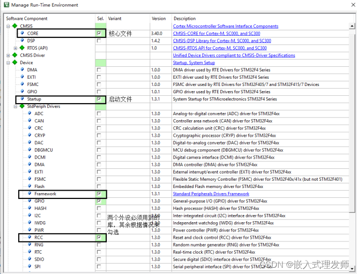Click the DCMI component icon
Screen dimensions: 357x274
[30, 157]
